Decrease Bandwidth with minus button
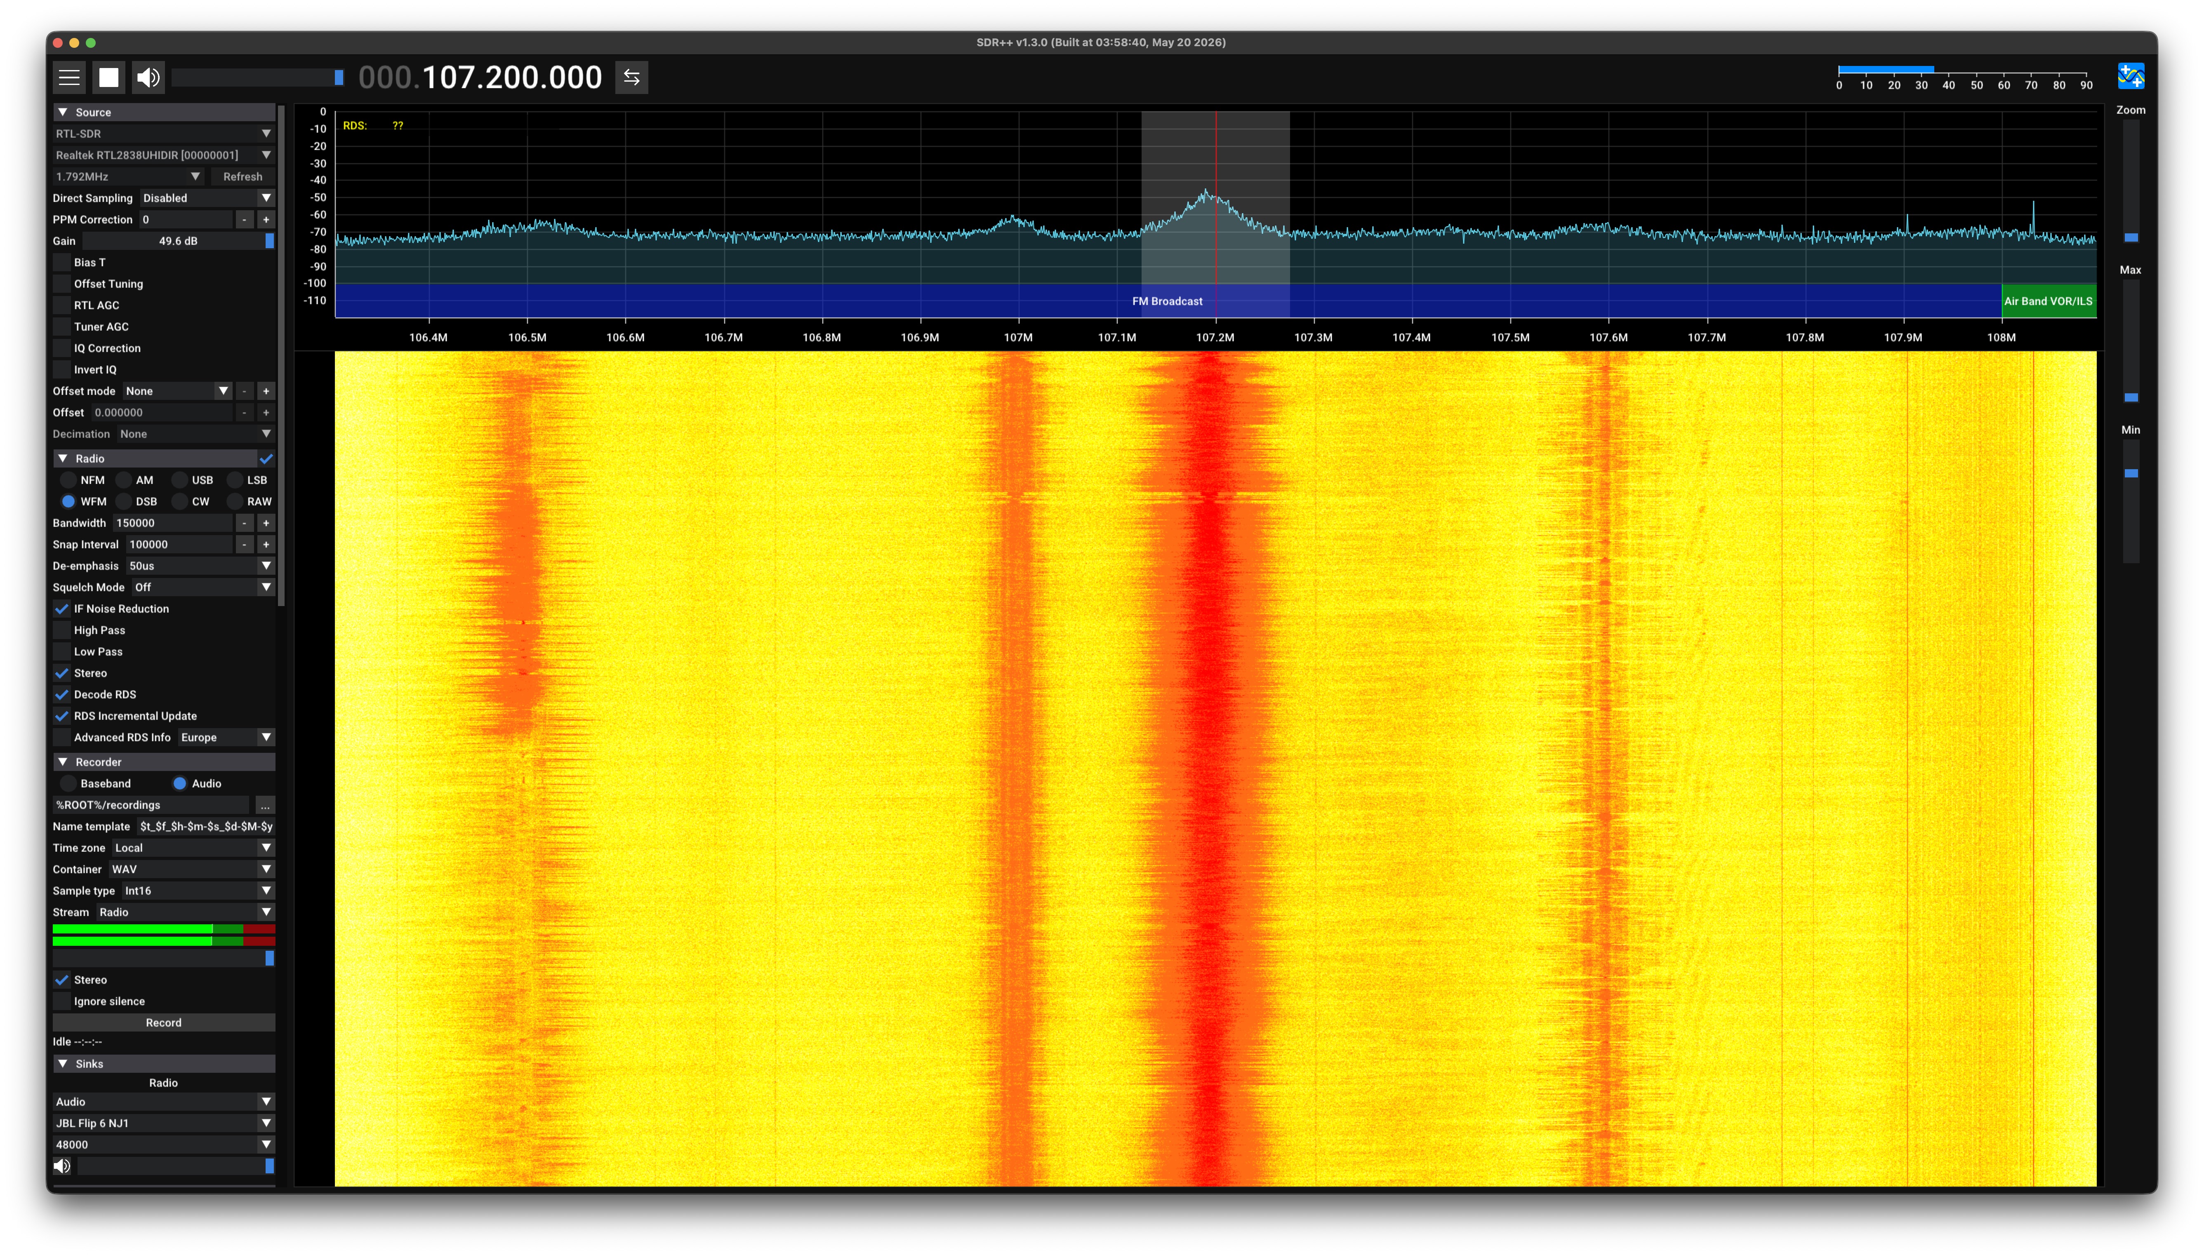The width and height of the screenshot is (2204, 1255). pos(245,523)
